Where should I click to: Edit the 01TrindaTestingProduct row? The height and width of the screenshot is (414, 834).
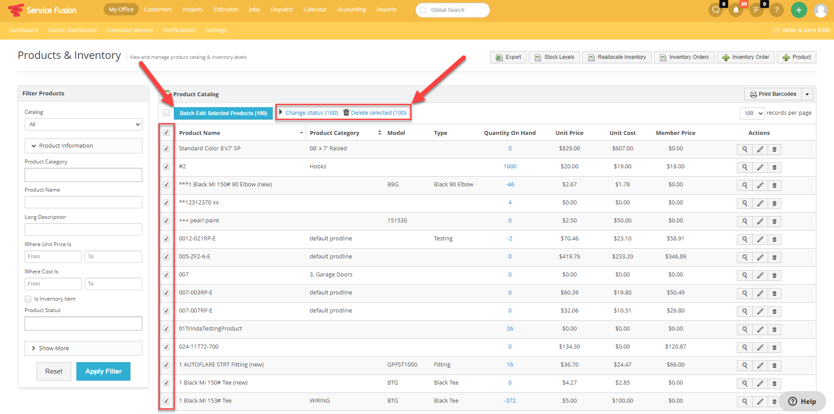(x=760, y=330)
